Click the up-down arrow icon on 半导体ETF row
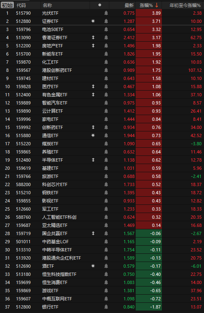Image resolution: width=204 pixels, height=313 pixels. [x=93, y=160]
